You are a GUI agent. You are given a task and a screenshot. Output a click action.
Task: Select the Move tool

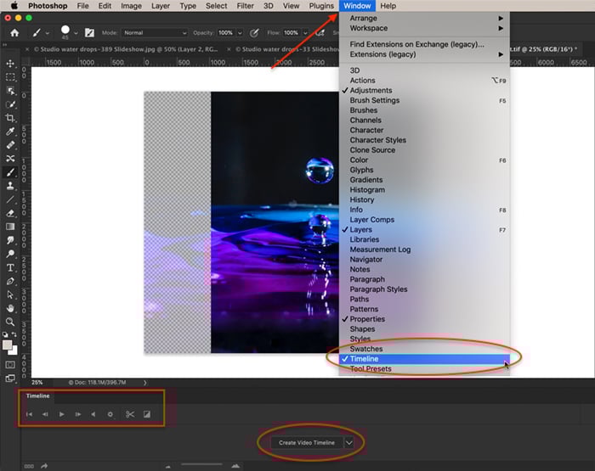click(10, 64)
